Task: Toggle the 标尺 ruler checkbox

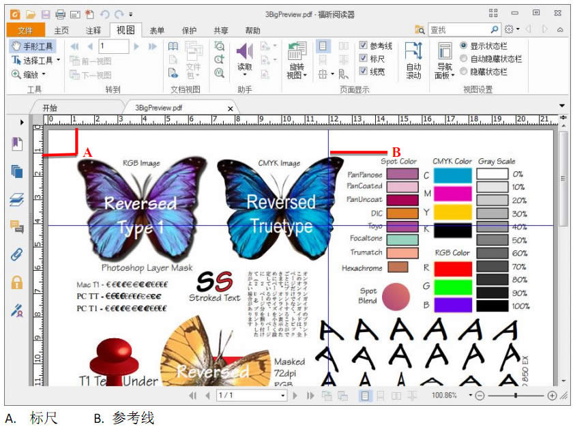Action: (363, 59)
